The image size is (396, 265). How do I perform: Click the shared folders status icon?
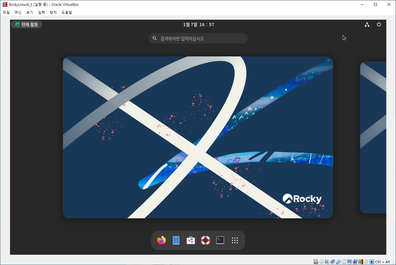point(344,262)
